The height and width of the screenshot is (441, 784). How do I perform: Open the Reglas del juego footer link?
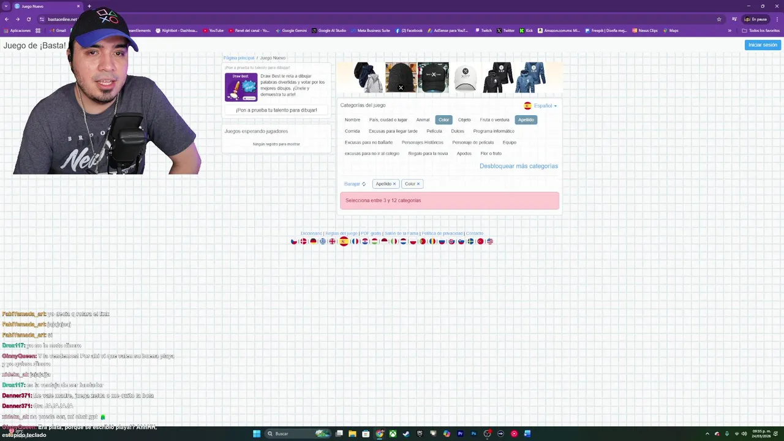[341, 233]
